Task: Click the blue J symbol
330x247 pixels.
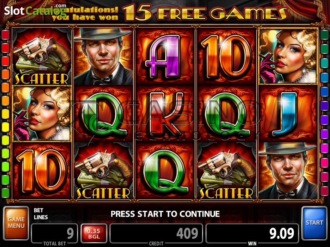Action: tap(288, 114)
